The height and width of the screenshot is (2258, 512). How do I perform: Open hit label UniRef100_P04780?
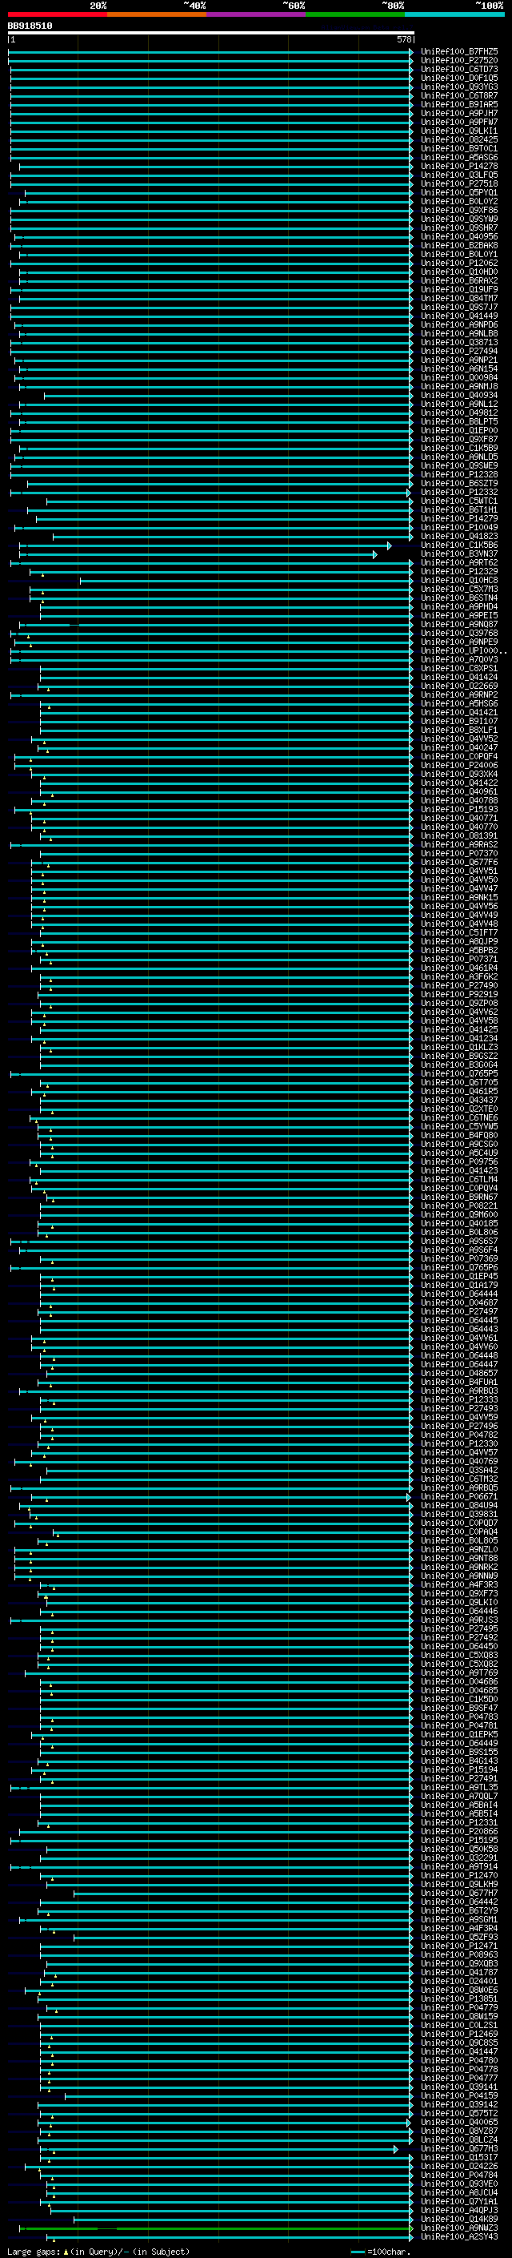(x=458, y=2060)
